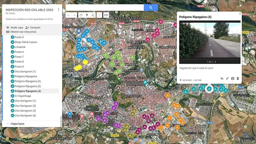This screenshot has width=256, height=144.
Task: Click the edit pencil icon in popup
Action: (227, 79)
